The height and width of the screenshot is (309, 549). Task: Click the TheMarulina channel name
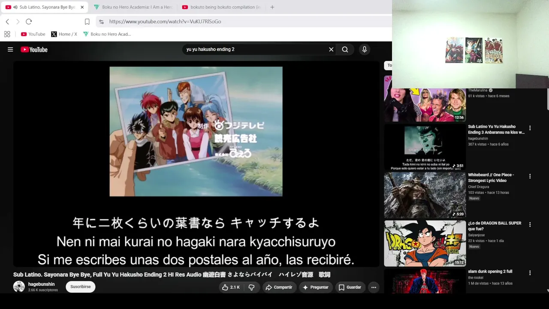(x=477, y=91)
